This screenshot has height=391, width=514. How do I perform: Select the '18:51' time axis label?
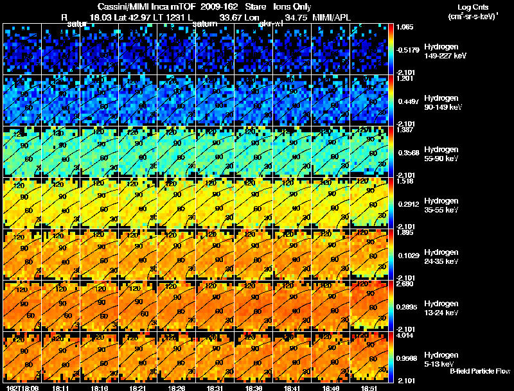point(369,388)
